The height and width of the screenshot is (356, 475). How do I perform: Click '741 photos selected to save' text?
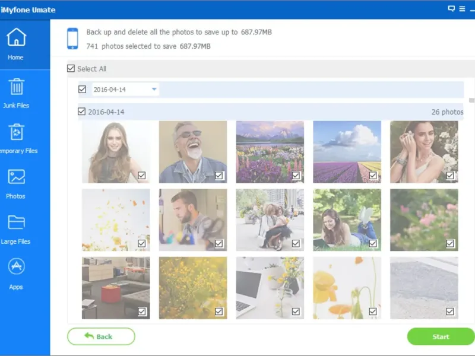click(x=148, y=46)
